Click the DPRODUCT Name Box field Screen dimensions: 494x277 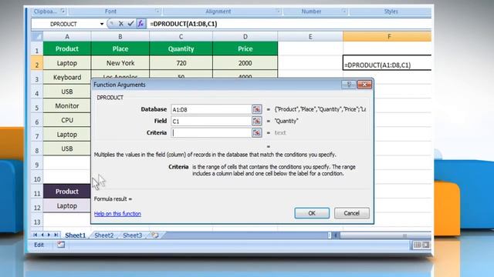[x=64, y=24]
